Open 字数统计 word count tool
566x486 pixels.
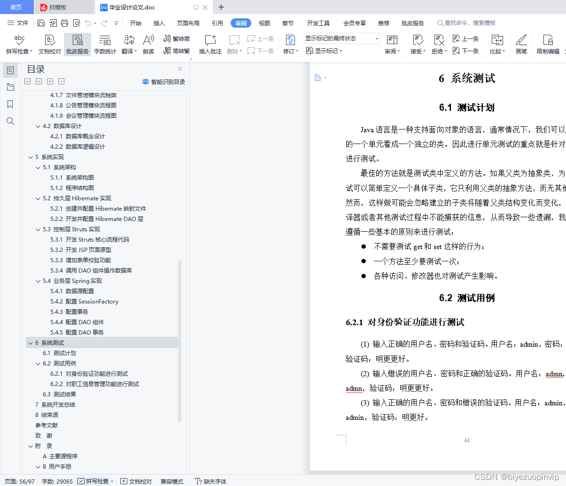105,45
